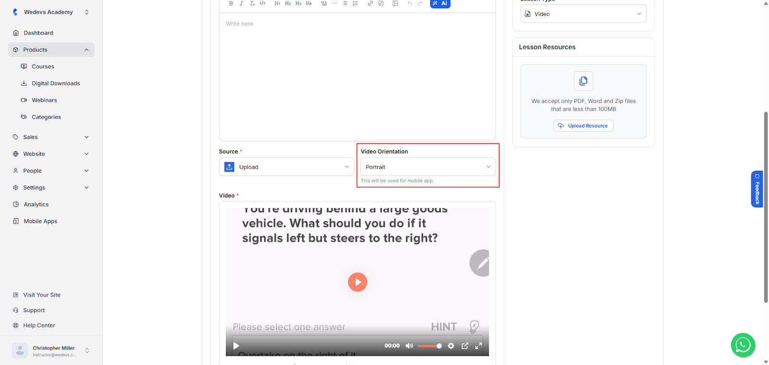
Task: Open the Video Orientation dropdown
Action: tap(428, 167)
